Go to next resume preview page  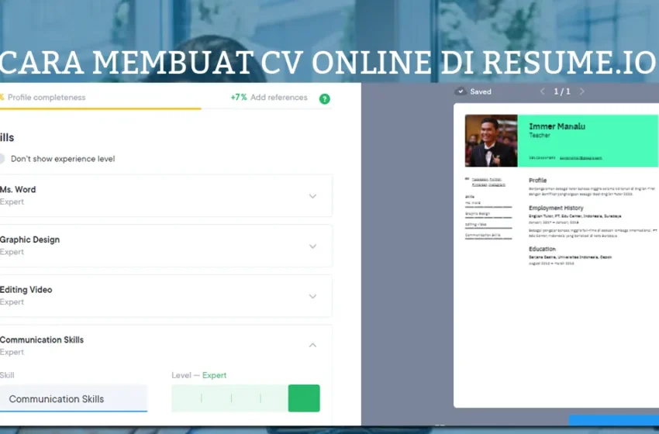[x=581, y=91]
